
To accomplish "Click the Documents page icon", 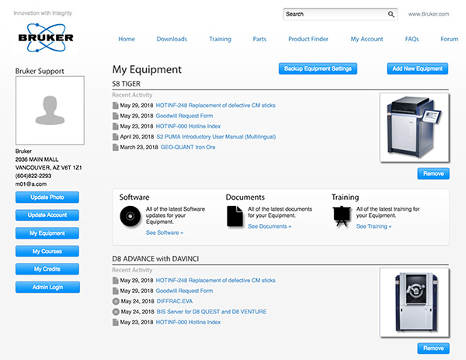I will pos(235,216).
